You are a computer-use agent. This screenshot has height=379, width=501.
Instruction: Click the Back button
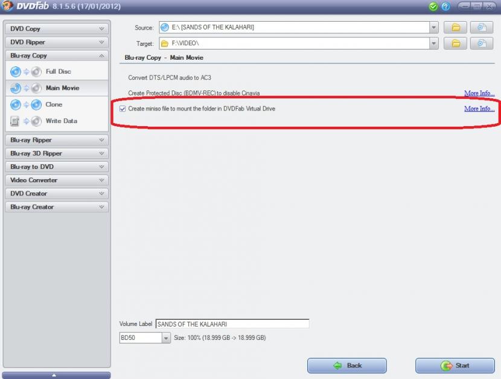[x=347, y=366]
